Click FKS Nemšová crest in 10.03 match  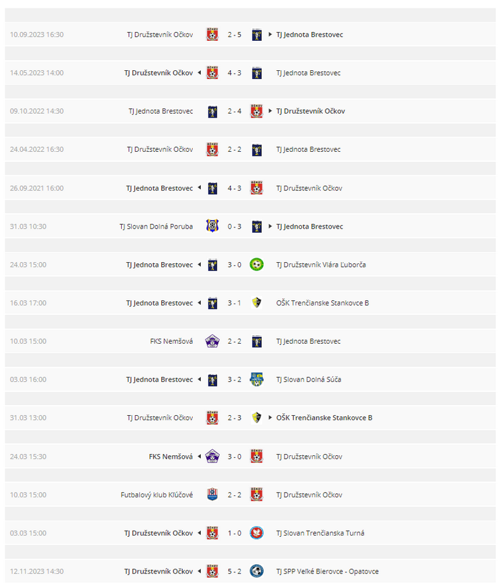[212, 341]
